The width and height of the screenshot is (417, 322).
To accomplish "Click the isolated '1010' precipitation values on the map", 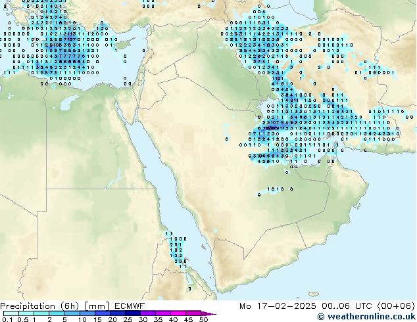I will (x=276, y=189).
